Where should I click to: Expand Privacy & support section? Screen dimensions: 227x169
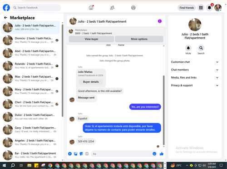pos(195,85)
